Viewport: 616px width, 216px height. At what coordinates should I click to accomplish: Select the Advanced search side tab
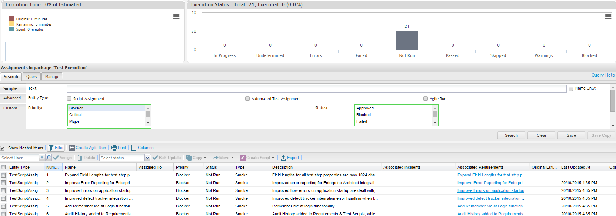(x=12, y=98)
